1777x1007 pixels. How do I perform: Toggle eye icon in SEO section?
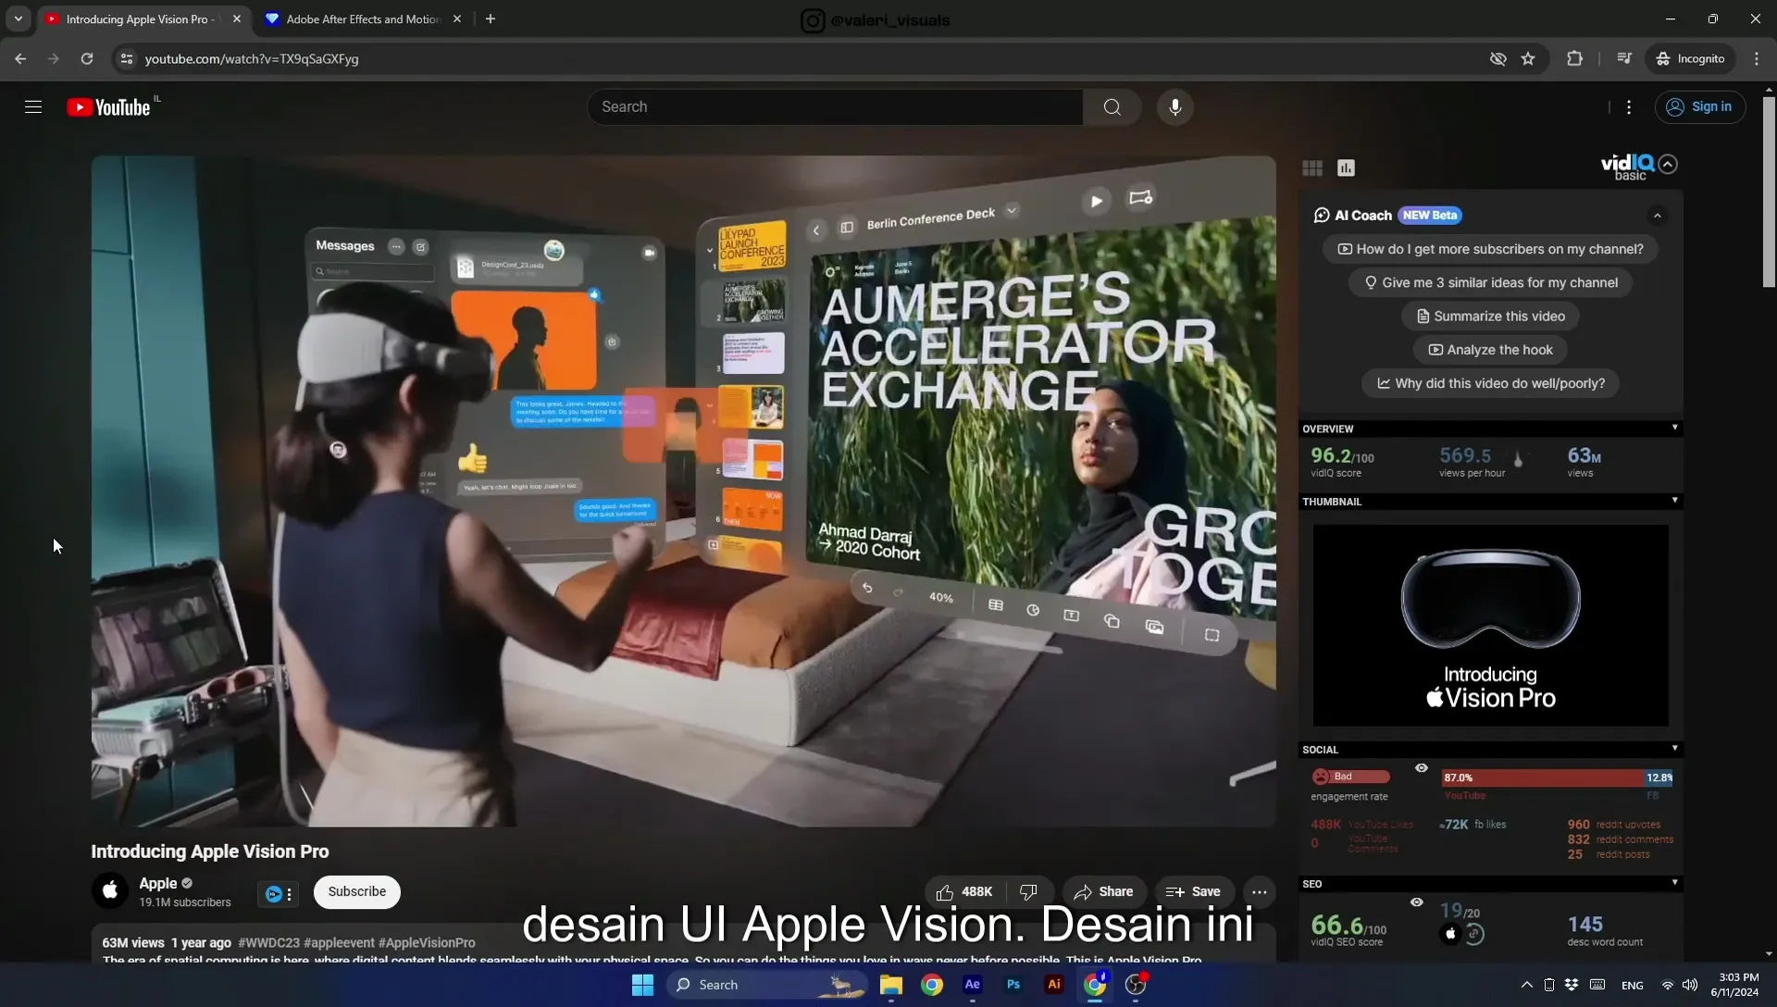point(1416,902)
